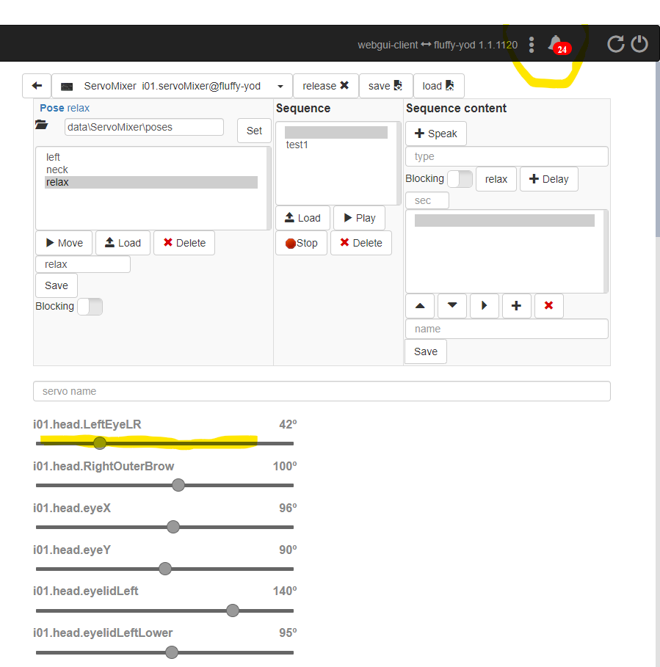Open the notifications bell showing 24 alerts
The width and height of the screenshot is (660, 667).
click(x=556, y=43)
